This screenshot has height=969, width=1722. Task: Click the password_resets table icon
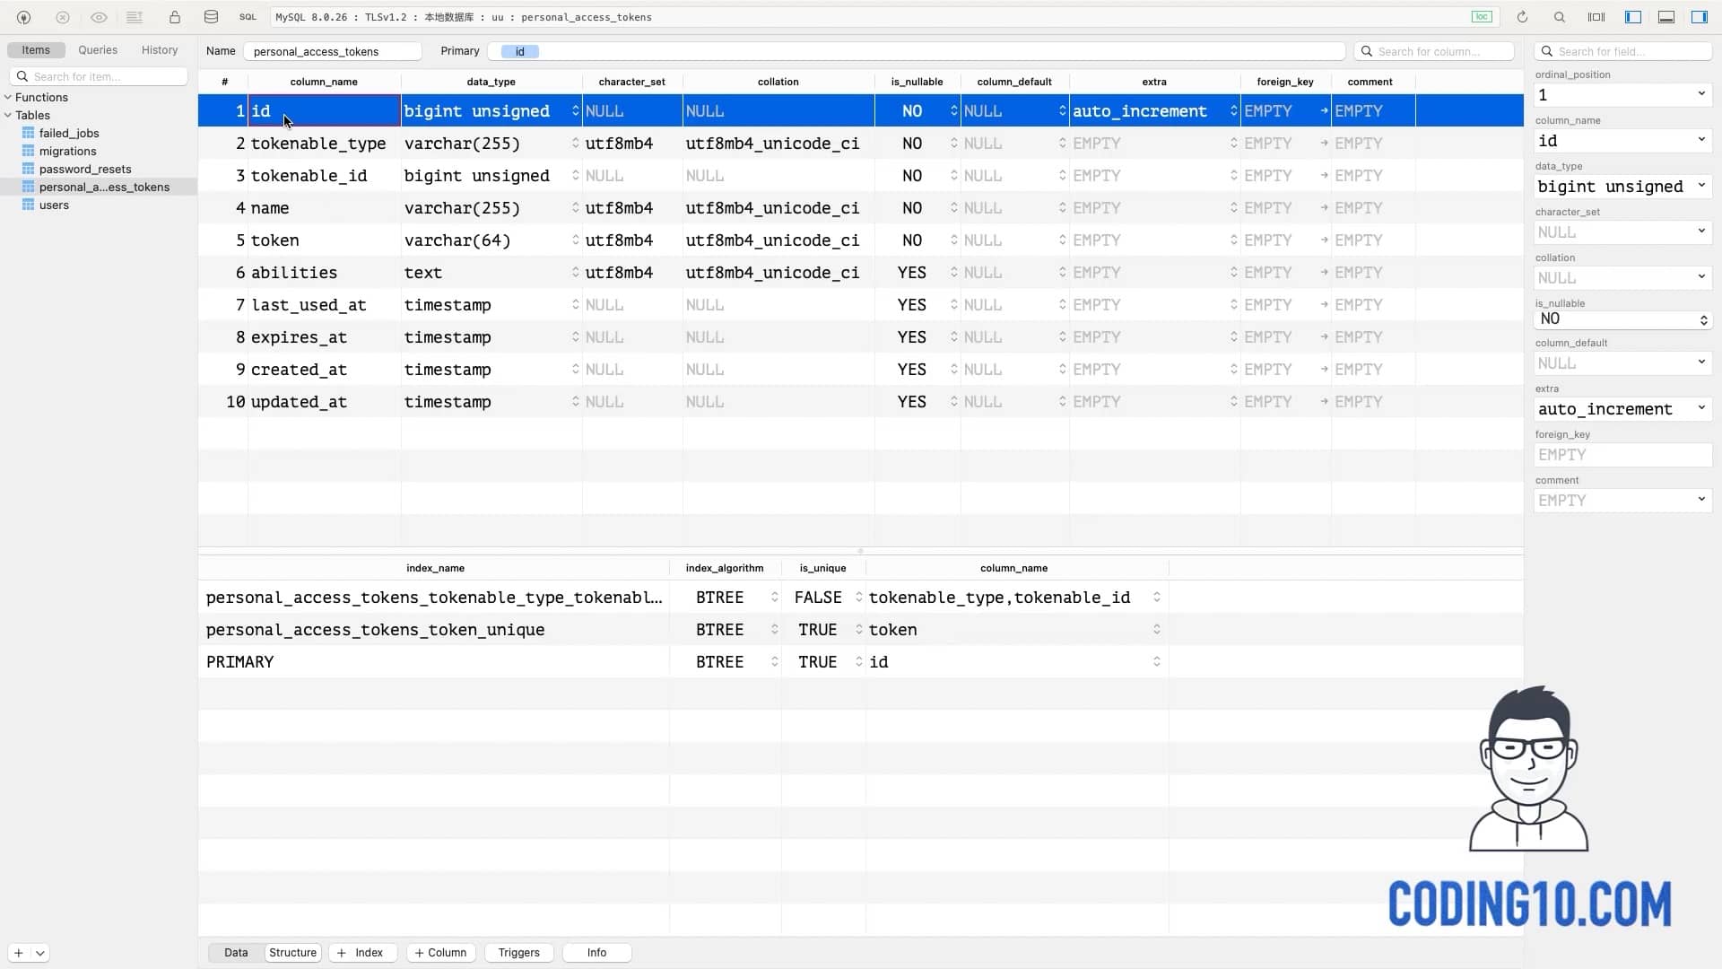[x=28, y=169]
